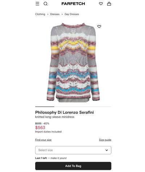
Task: Click the breadcrumb arrow after Clothing
Action: pos(48,14)
